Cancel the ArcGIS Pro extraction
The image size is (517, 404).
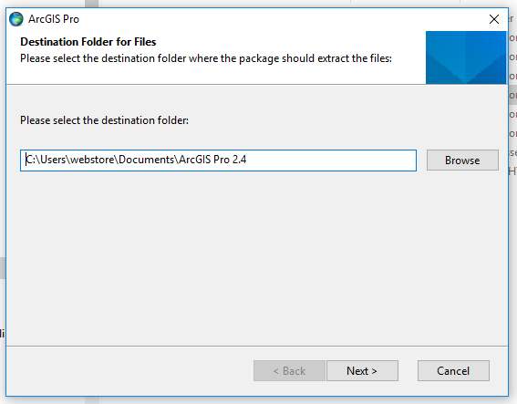453,370
